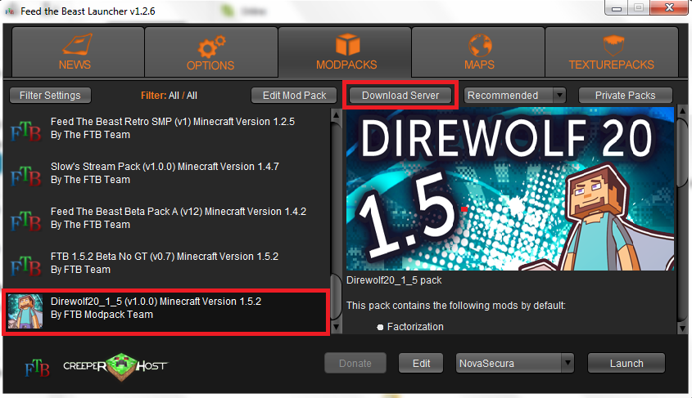692x398 pixels.
Task: Open the News tab
Action: [75, 53]
